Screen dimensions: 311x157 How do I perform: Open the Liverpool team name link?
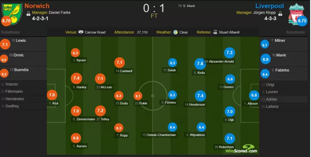point(270,6)
